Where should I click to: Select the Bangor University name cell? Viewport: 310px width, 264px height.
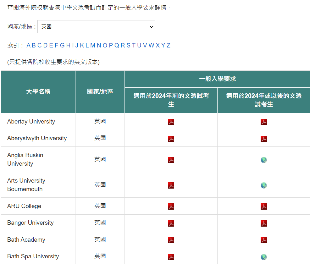tap(38, 223)
